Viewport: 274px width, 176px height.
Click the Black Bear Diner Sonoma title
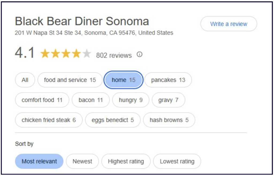82,21
